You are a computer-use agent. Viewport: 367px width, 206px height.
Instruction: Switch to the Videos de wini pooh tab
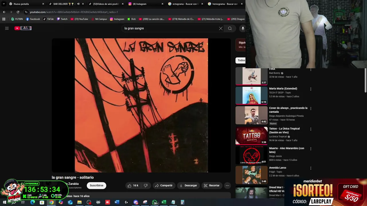[106, 4]
